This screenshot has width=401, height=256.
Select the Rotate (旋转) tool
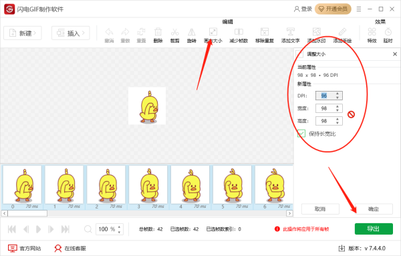click(x=191, y=33)
